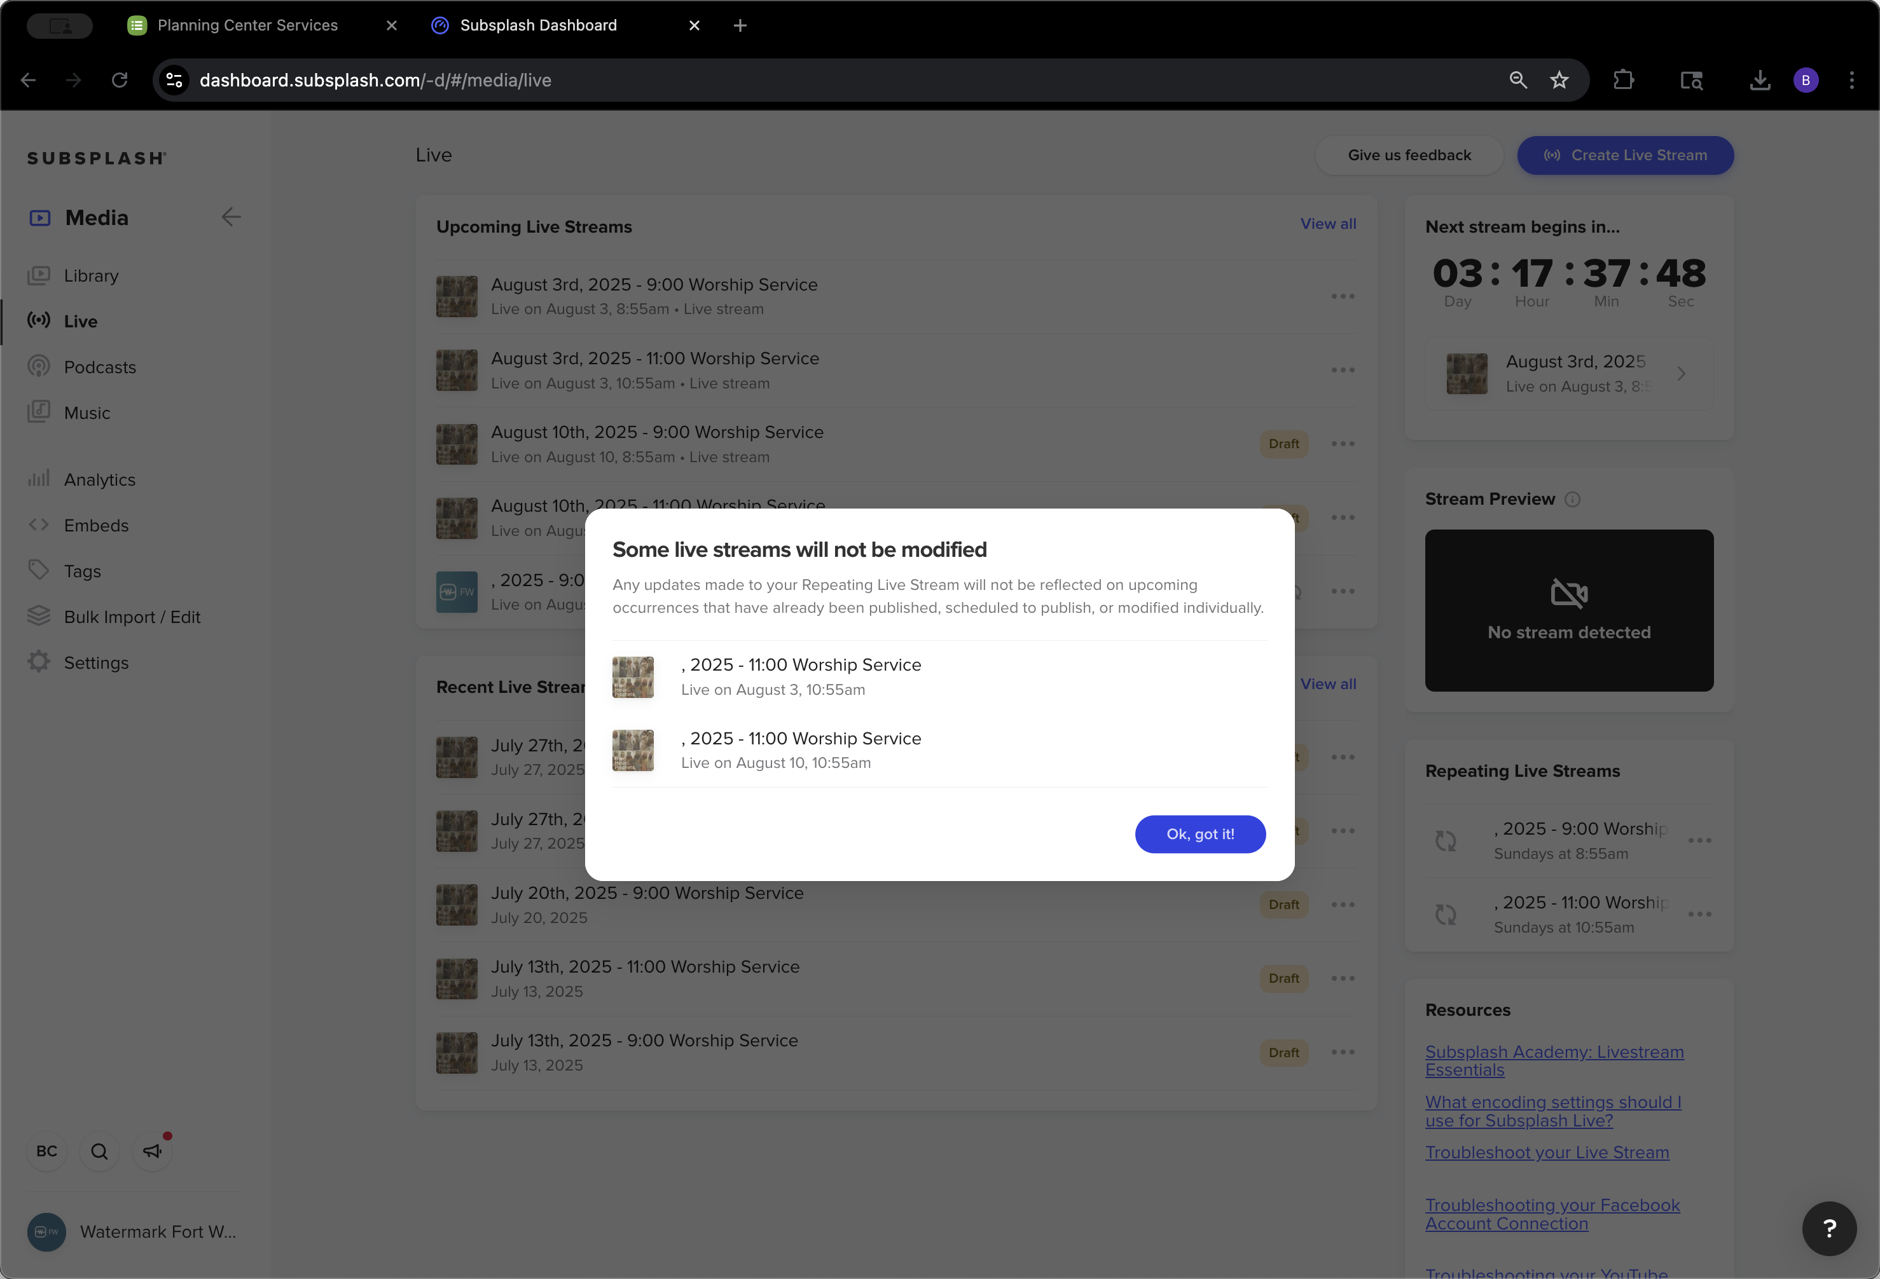1880x1279 pixels.
Task: Open Podcasts from the Media sidebar
Action: click(99, 367)
